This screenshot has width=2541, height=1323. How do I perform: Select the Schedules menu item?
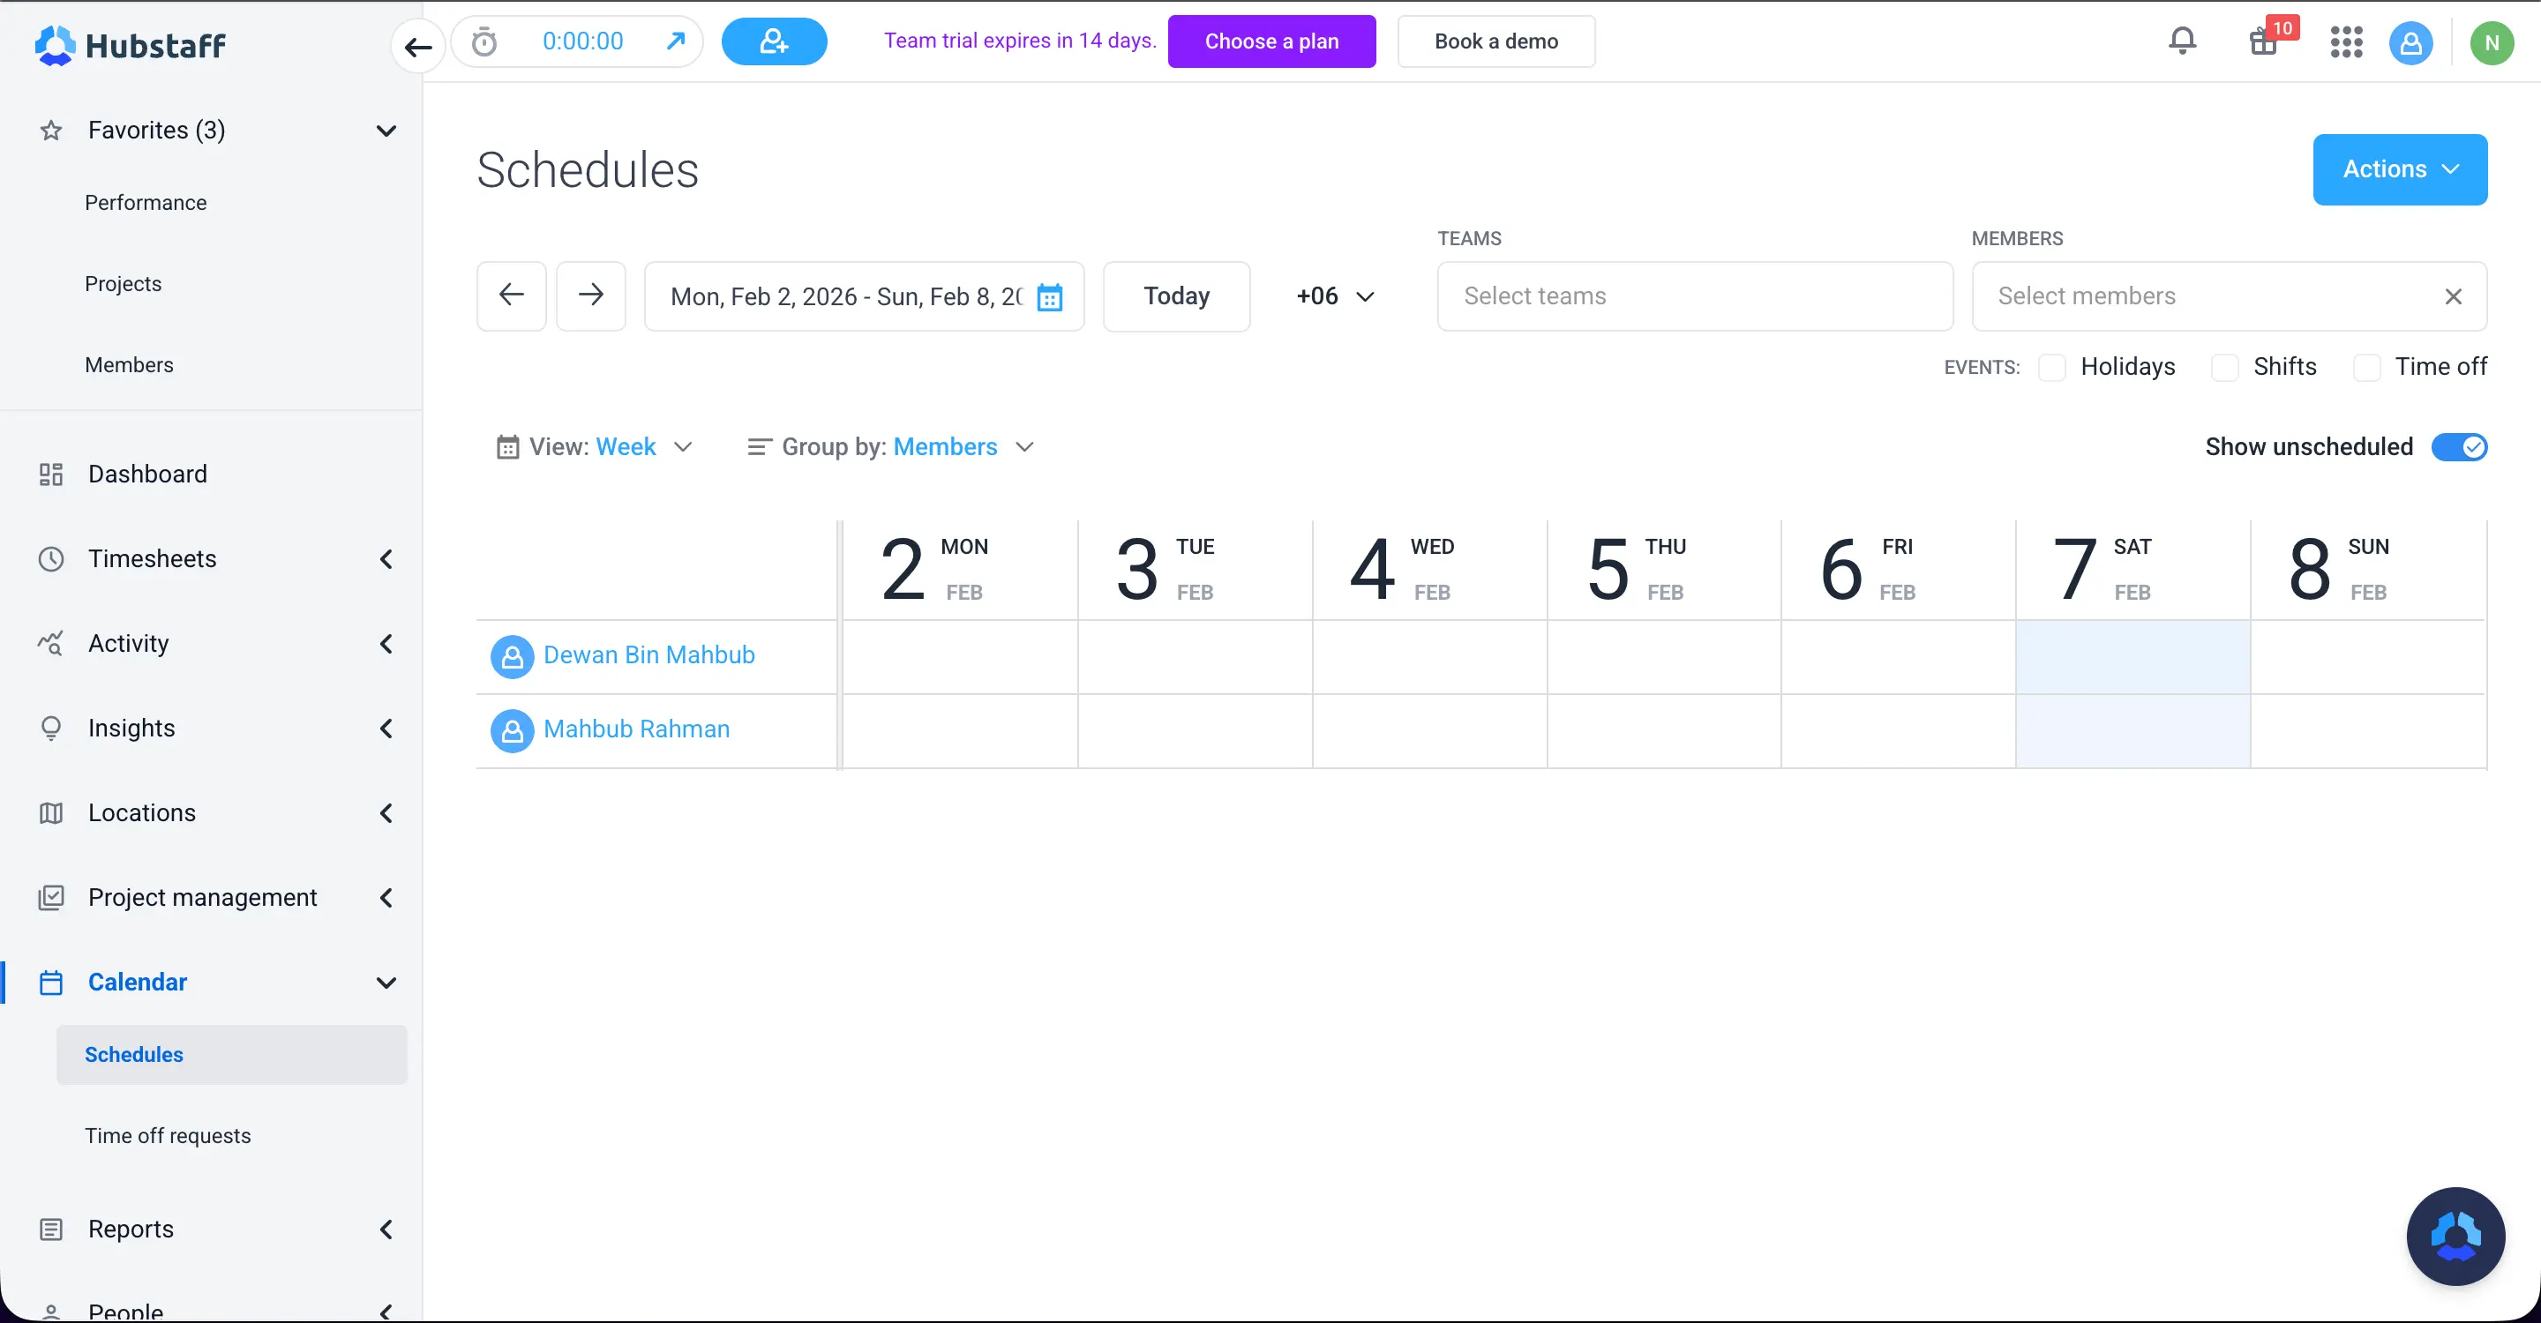(232, 1055)
